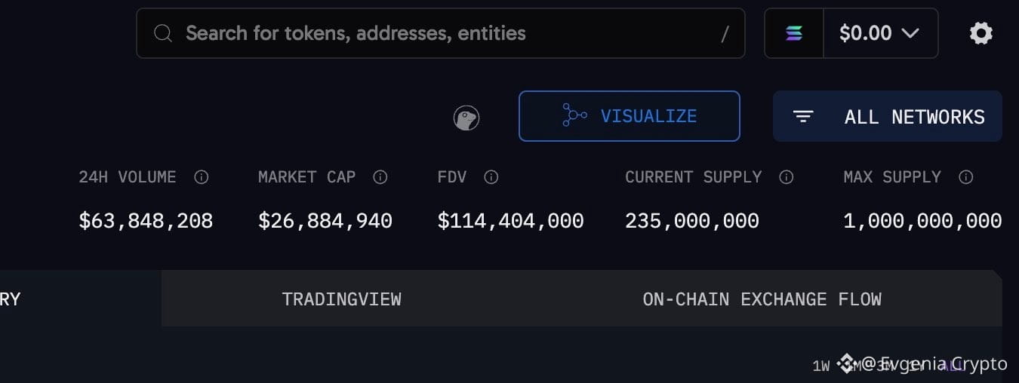Image resolution: width=1019 pixels, height=383 pixels.
Task: Click the CoinGecko gecko icon
Action: [466, 118]
